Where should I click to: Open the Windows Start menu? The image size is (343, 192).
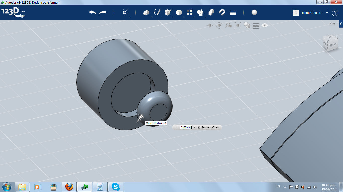(6, 187)
